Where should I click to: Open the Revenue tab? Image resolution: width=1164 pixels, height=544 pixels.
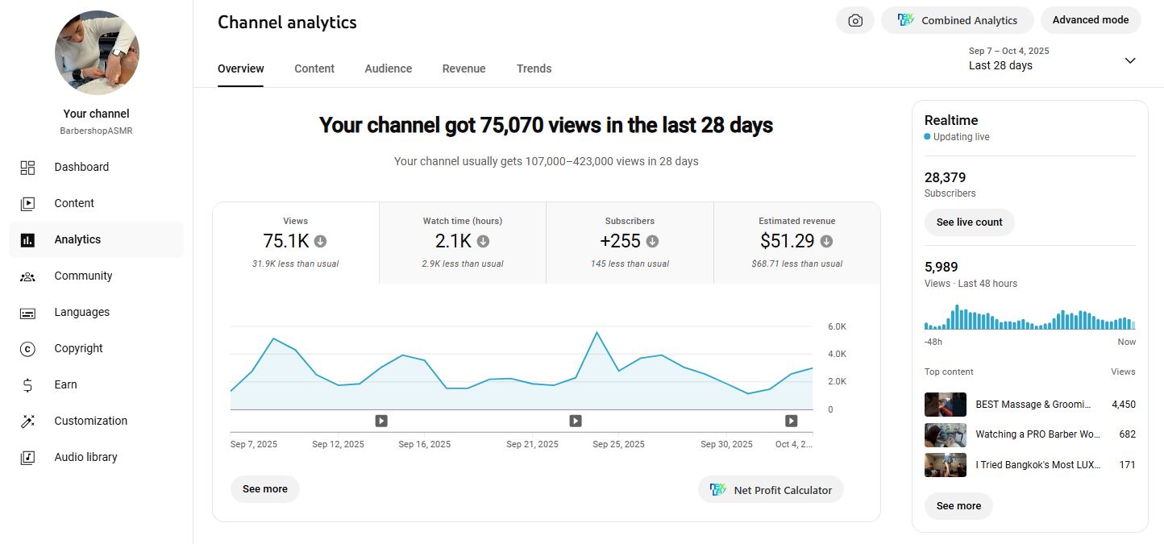click(464, 69)
